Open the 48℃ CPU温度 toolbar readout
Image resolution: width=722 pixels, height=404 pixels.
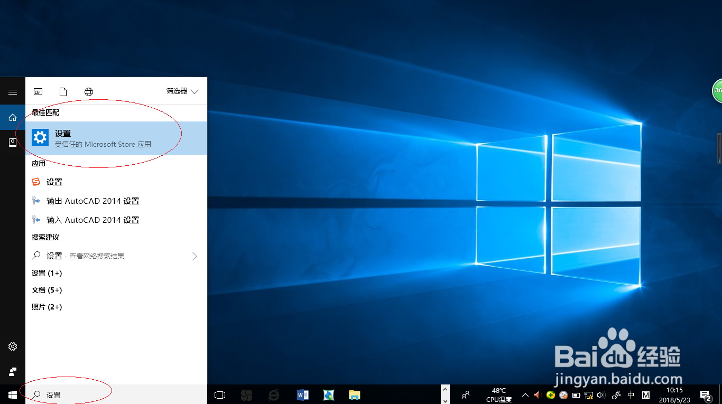tap(499, 395)
